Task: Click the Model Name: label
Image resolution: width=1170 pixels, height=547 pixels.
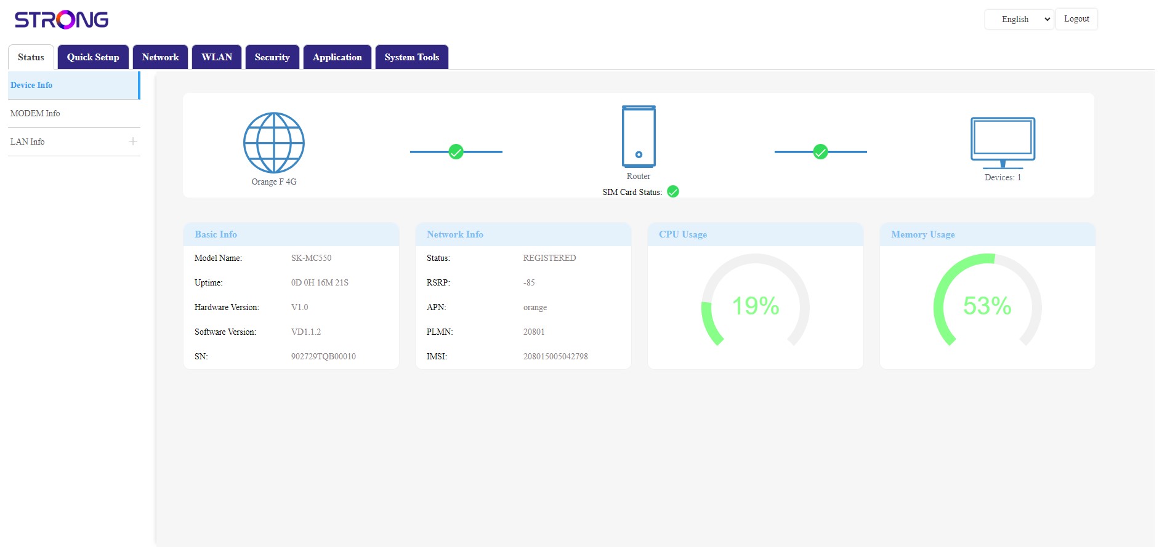Action: click(218, 258)
